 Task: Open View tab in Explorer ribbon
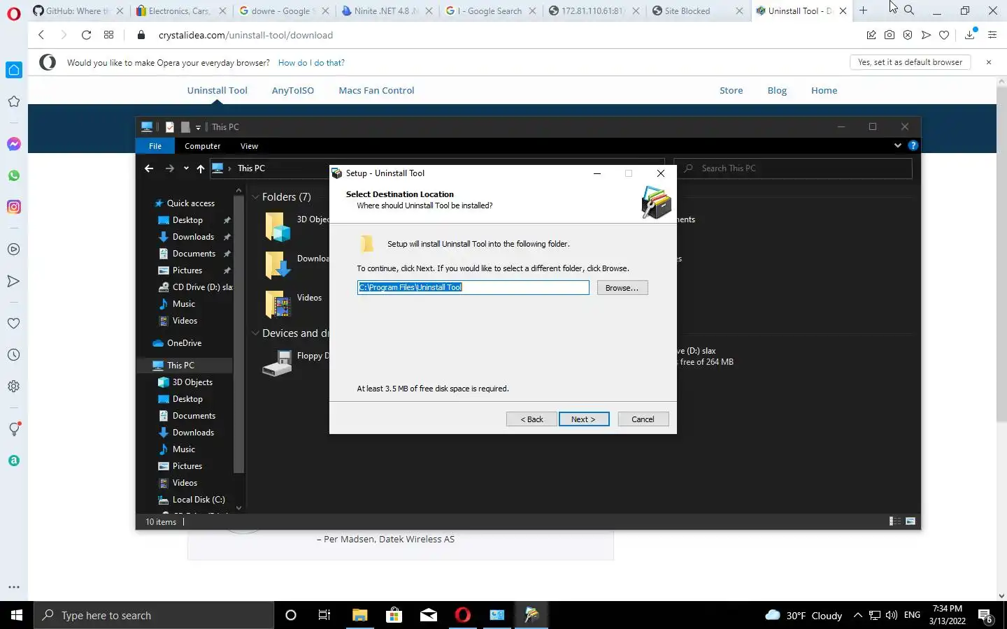click(x=249, y=146)
